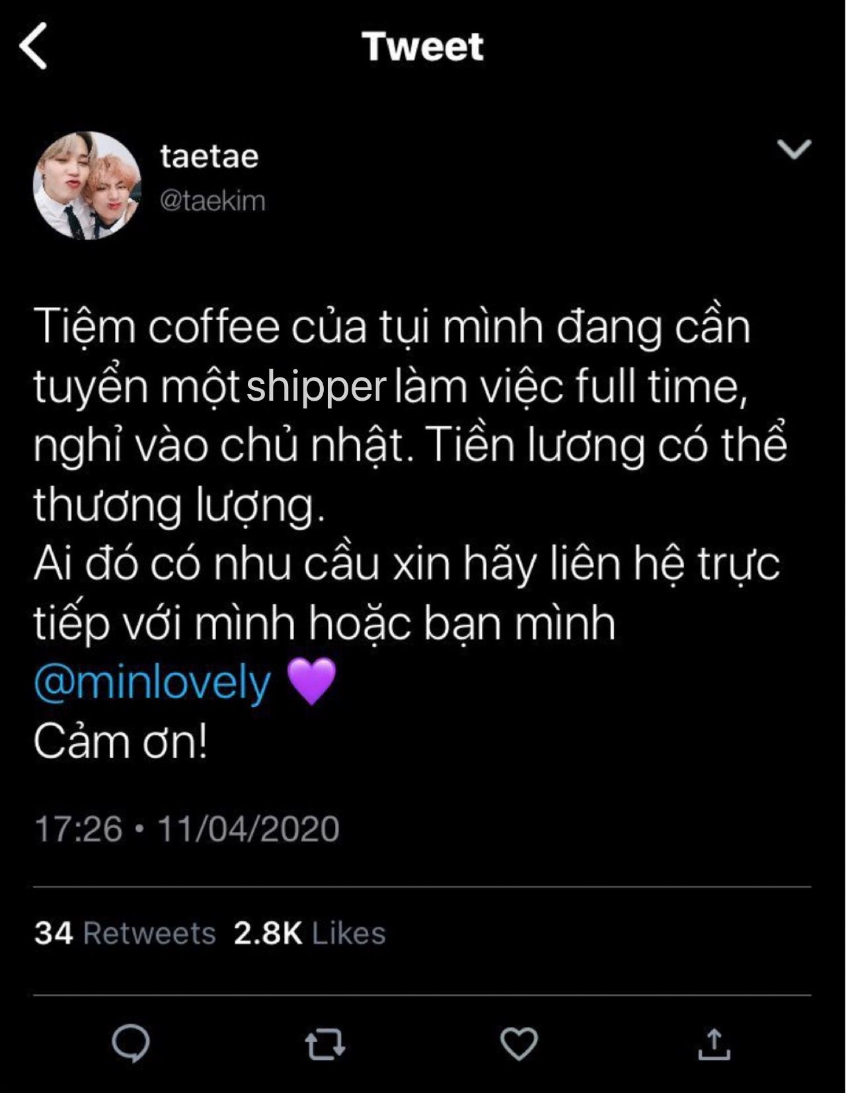Tap the 17:26 timestamp

pyautogui.click(x=78, y=829)
